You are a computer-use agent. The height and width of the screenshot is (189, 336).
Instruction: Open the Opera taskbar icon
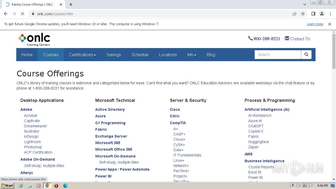(56, 186)
